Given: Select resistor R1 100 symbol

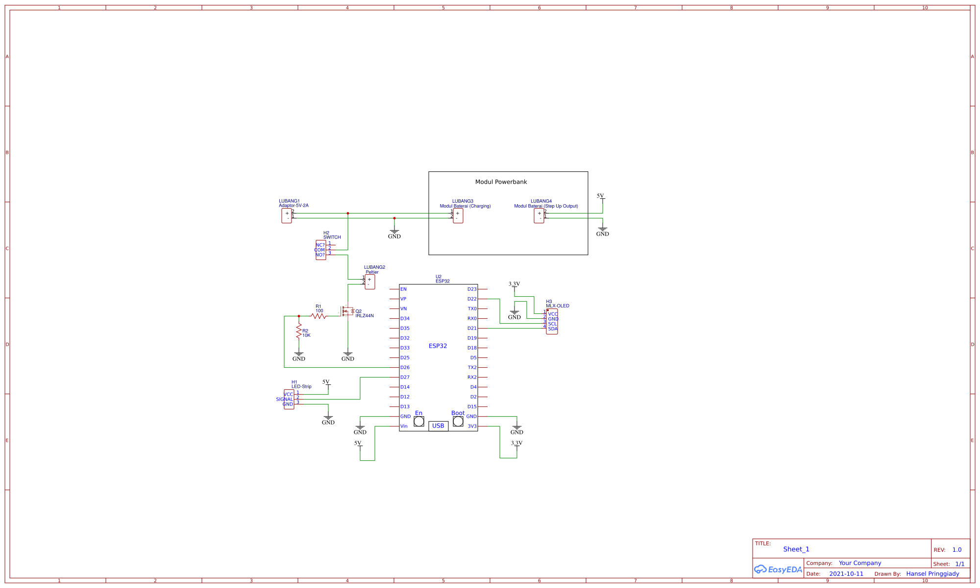Looking at the screenshot, I should point(318,316).
